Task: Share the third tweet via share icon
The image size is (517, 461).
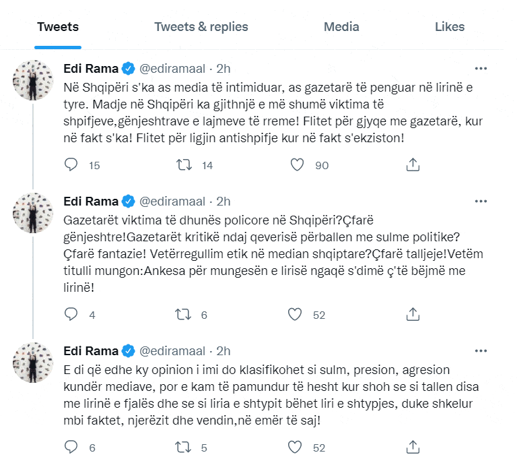Action: (x=414, y=447)
